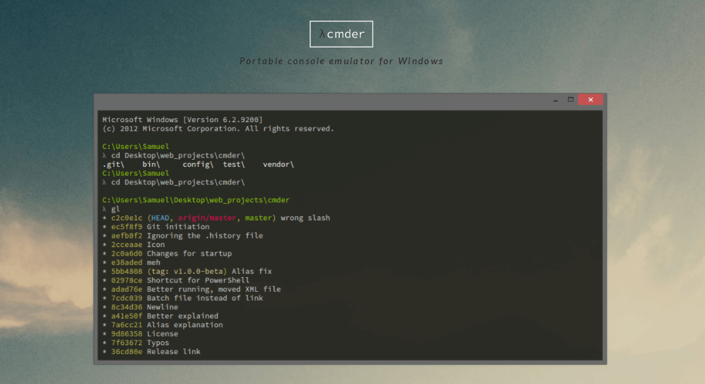Screen dimensions: 705x384
Task: Click the 'wrong slash' commit message
Action: [305, 218]
